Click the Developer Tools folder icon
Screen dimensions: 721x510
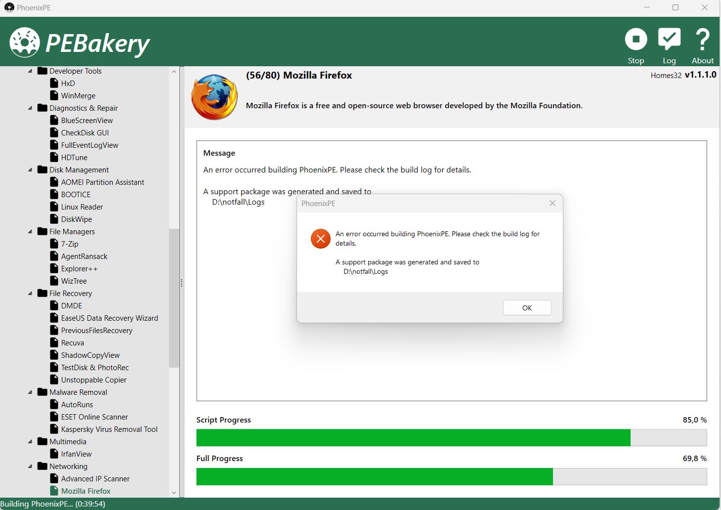pyautogui.click(x=42, y=71)
